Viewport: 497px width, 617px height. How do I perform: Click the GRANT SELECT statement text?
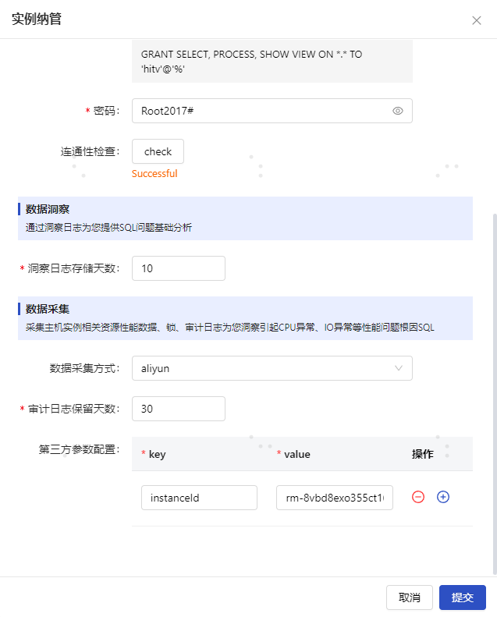pos(251,62)
